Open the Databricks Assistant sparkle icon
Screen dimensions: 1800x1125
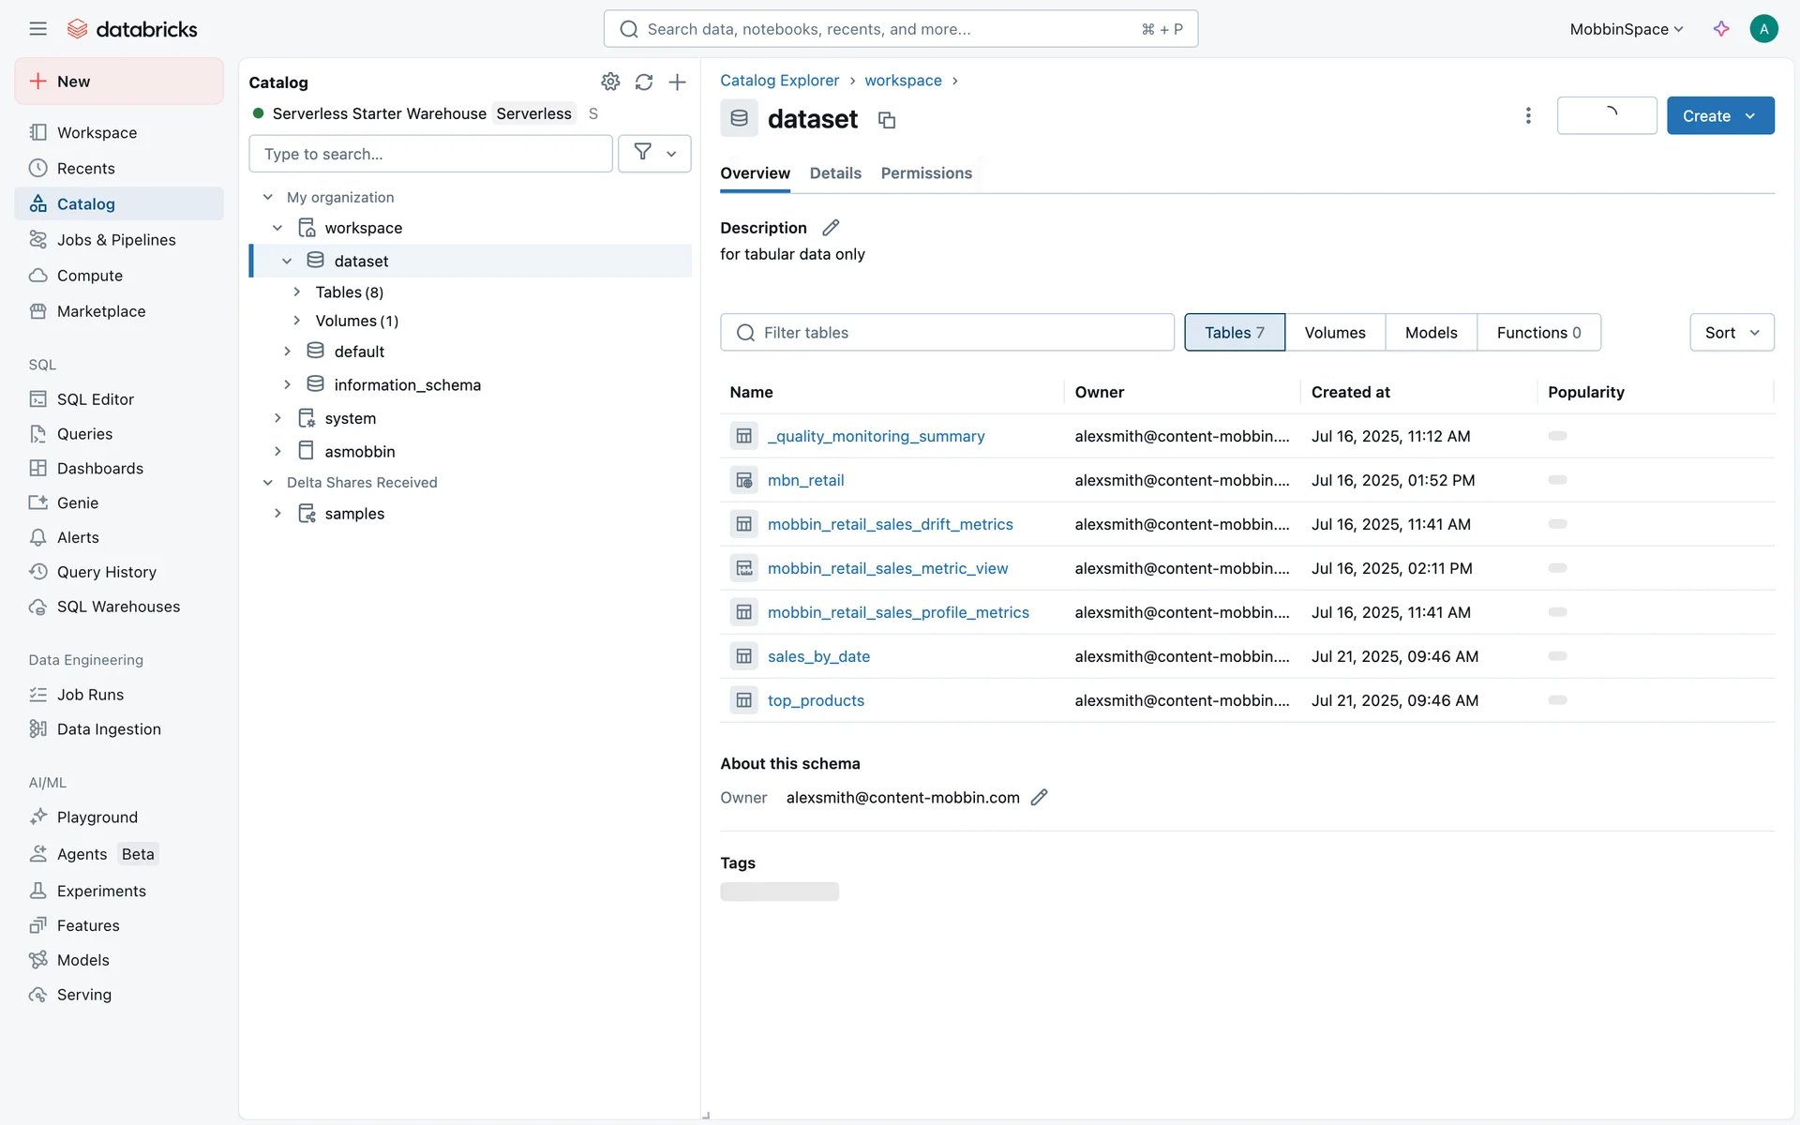pyautogui.click(x=1721, y=29)
